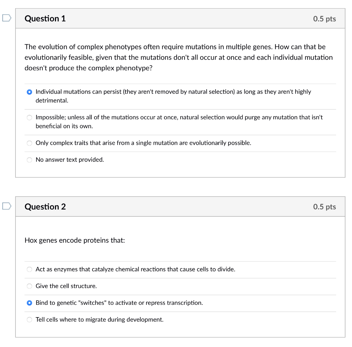Click the 0.5 pts label in Question 2
352x347 pixels.
pos(324,207)
